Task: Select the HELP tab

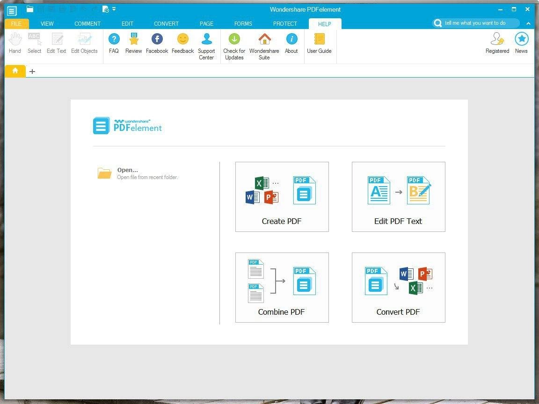Action: 325,24
